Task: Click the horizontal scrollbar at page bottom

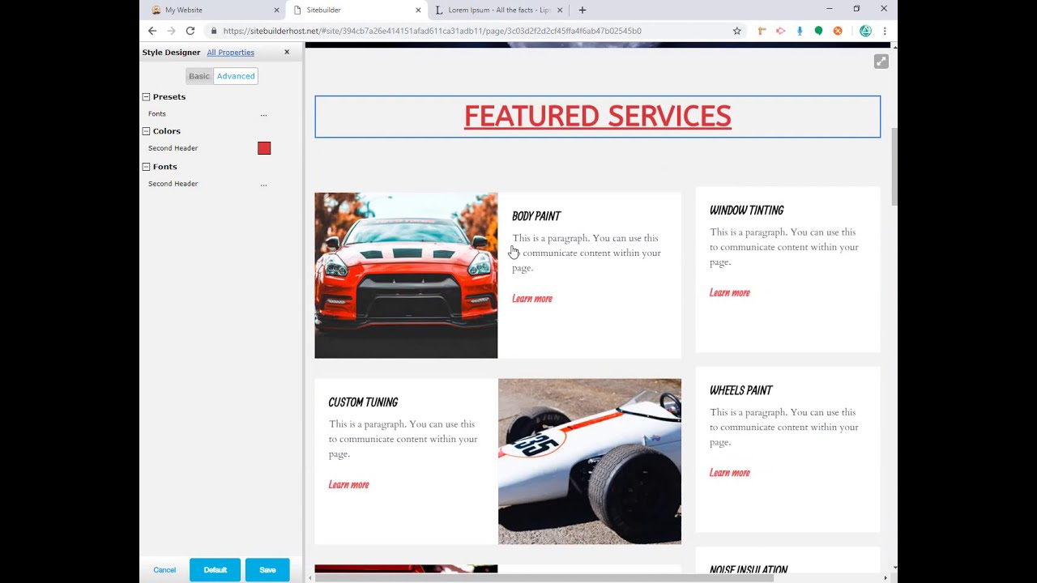Action: [544, 578]
